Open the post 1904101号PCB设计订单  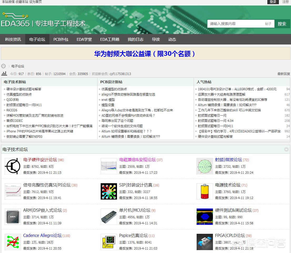pyautogui.click(x=237, y=89)
